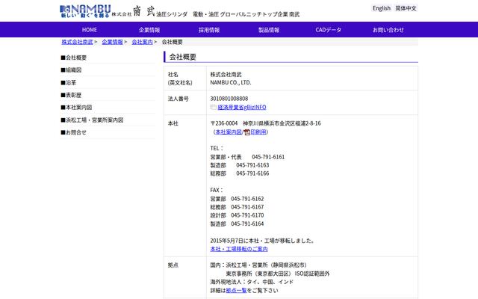
Task: Open the 採用情報 navigation menu
Action: pyautogui.click(x=209, y=30)
